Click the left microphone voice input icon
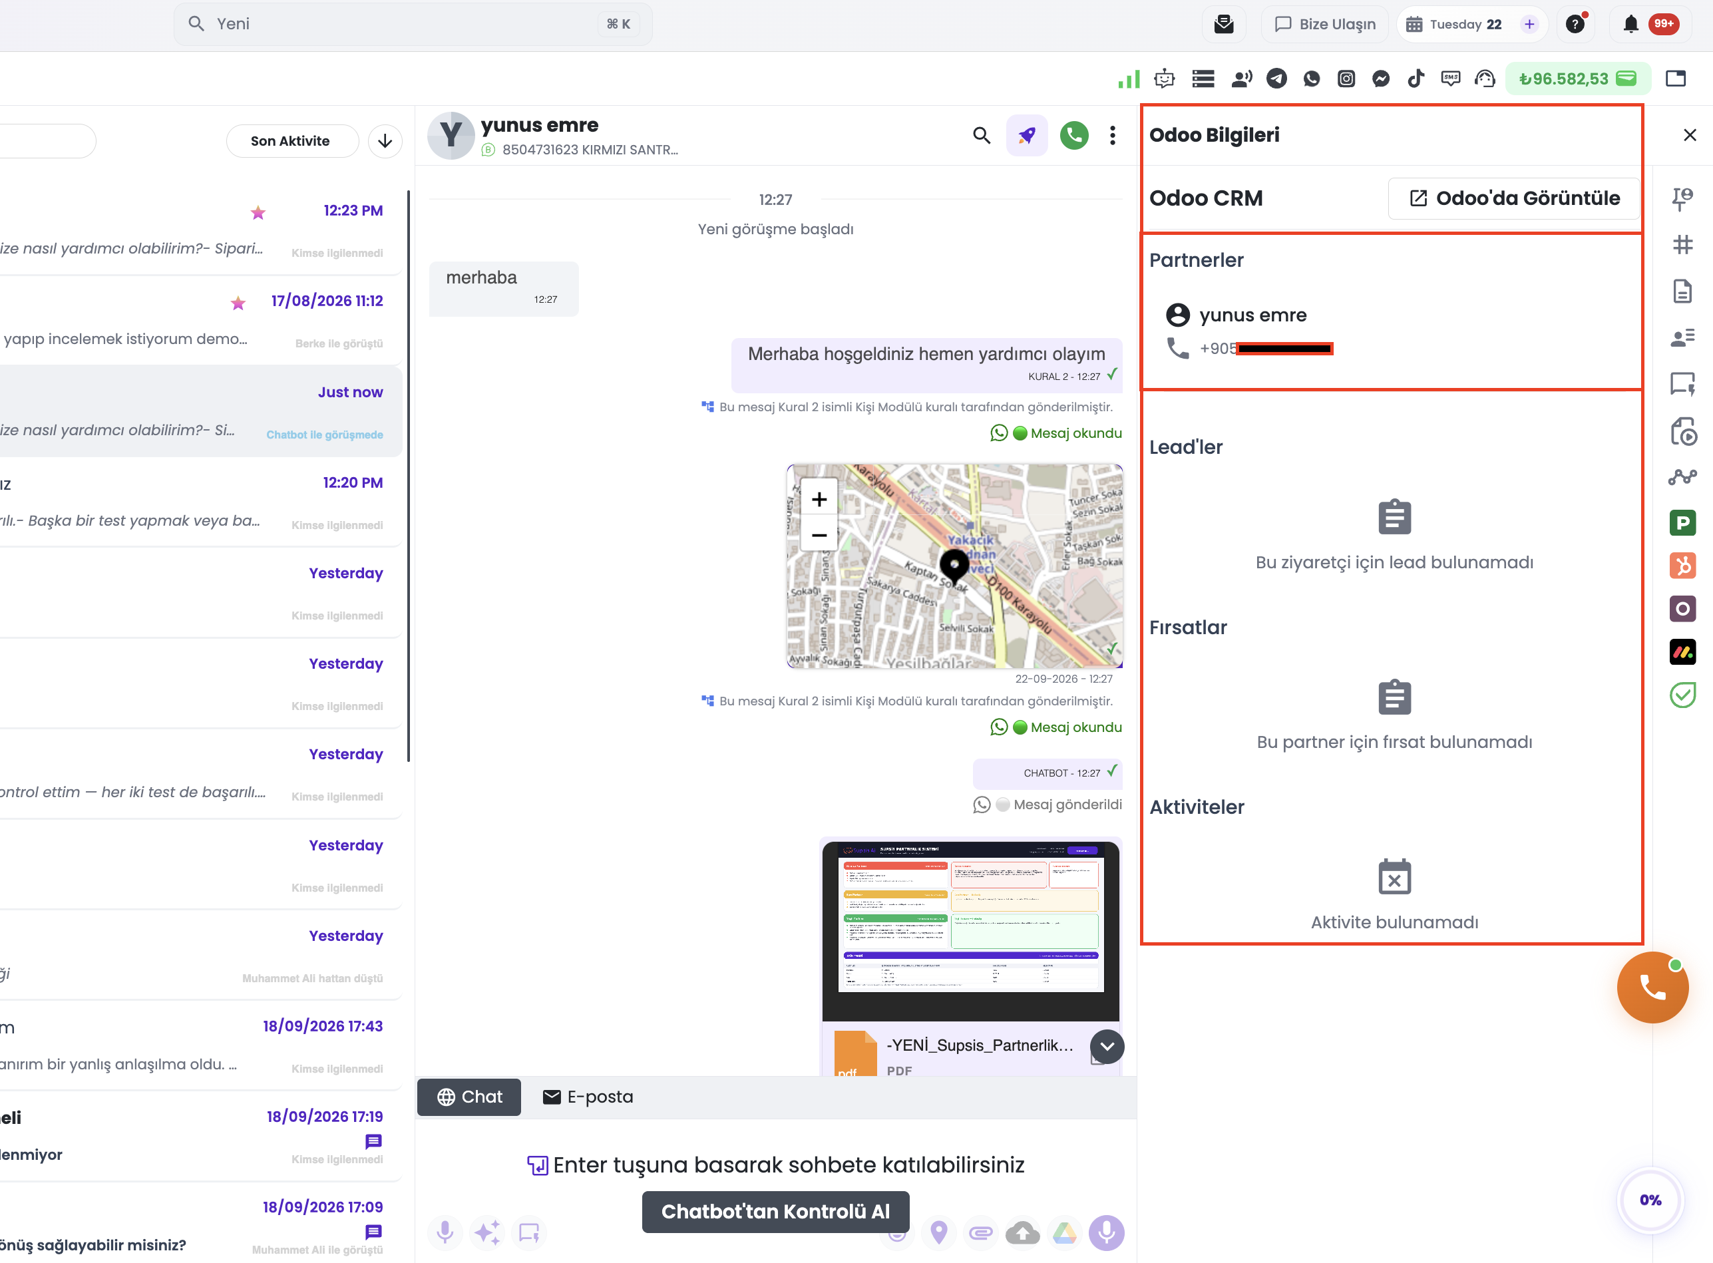Screen dimensions: 1713x1263 pos(445,1232)
